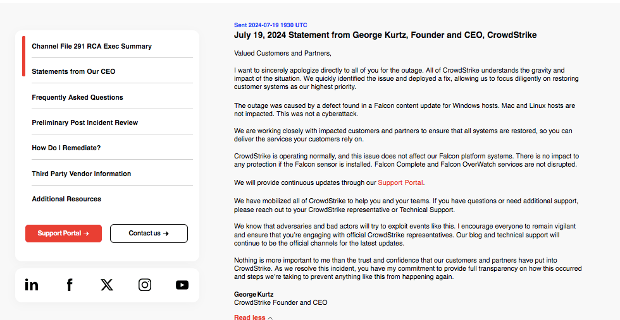
Task: Follow the inline Support Portal link
Action: 400,183
